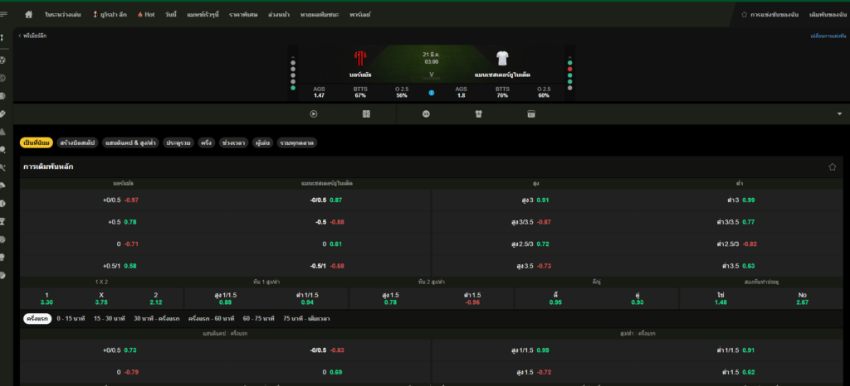Open the home icon in top navigation
850x386 pixels.
(x=29, y=15)
